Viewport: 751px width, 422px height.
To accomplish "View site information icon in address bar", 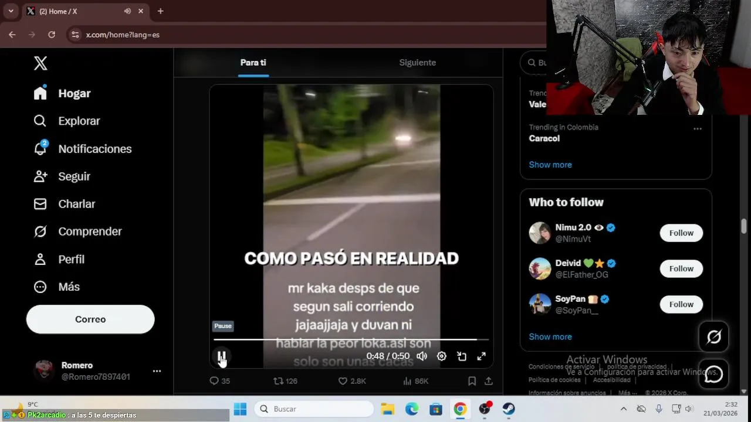I will point(75,35).
